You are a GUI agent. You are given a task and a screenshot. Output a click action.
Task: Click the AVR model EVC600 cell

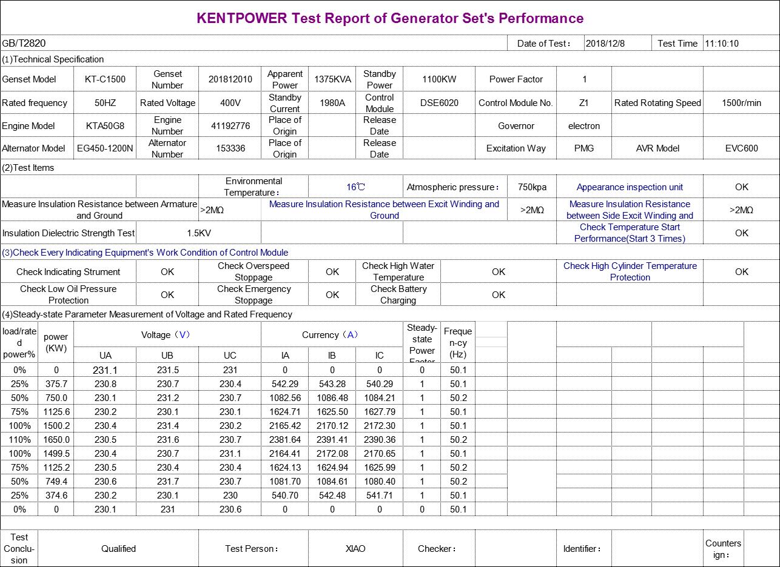click(x=741, y=148)
